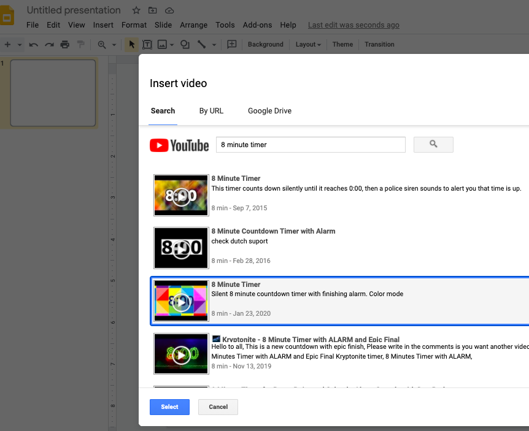Viewport: 529px width, 431px height.
Task: Click the Zoom magnifier icon
Action: point(101,45)
